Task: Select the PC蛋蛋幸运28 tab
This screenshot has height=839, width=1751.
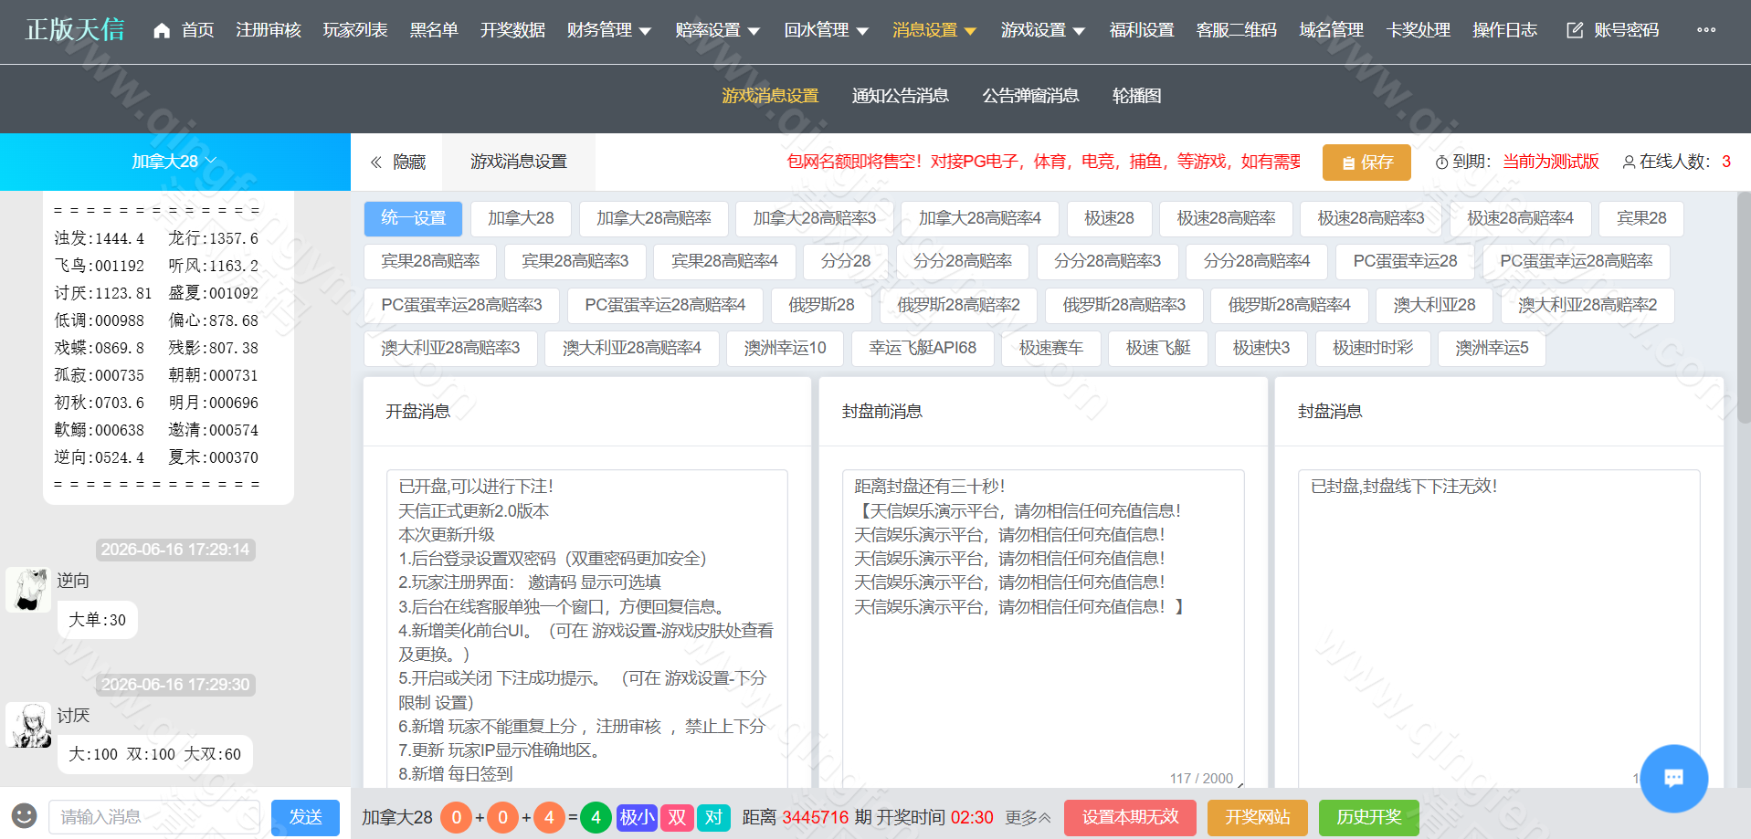Action: tap(1405, 261)
